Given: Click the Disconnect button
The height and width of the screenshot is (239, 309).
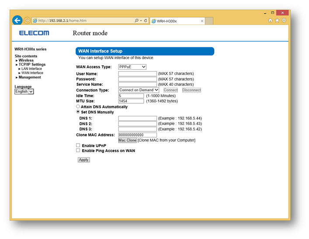Looking at the screenshot, I should click(x=191, y=90).
